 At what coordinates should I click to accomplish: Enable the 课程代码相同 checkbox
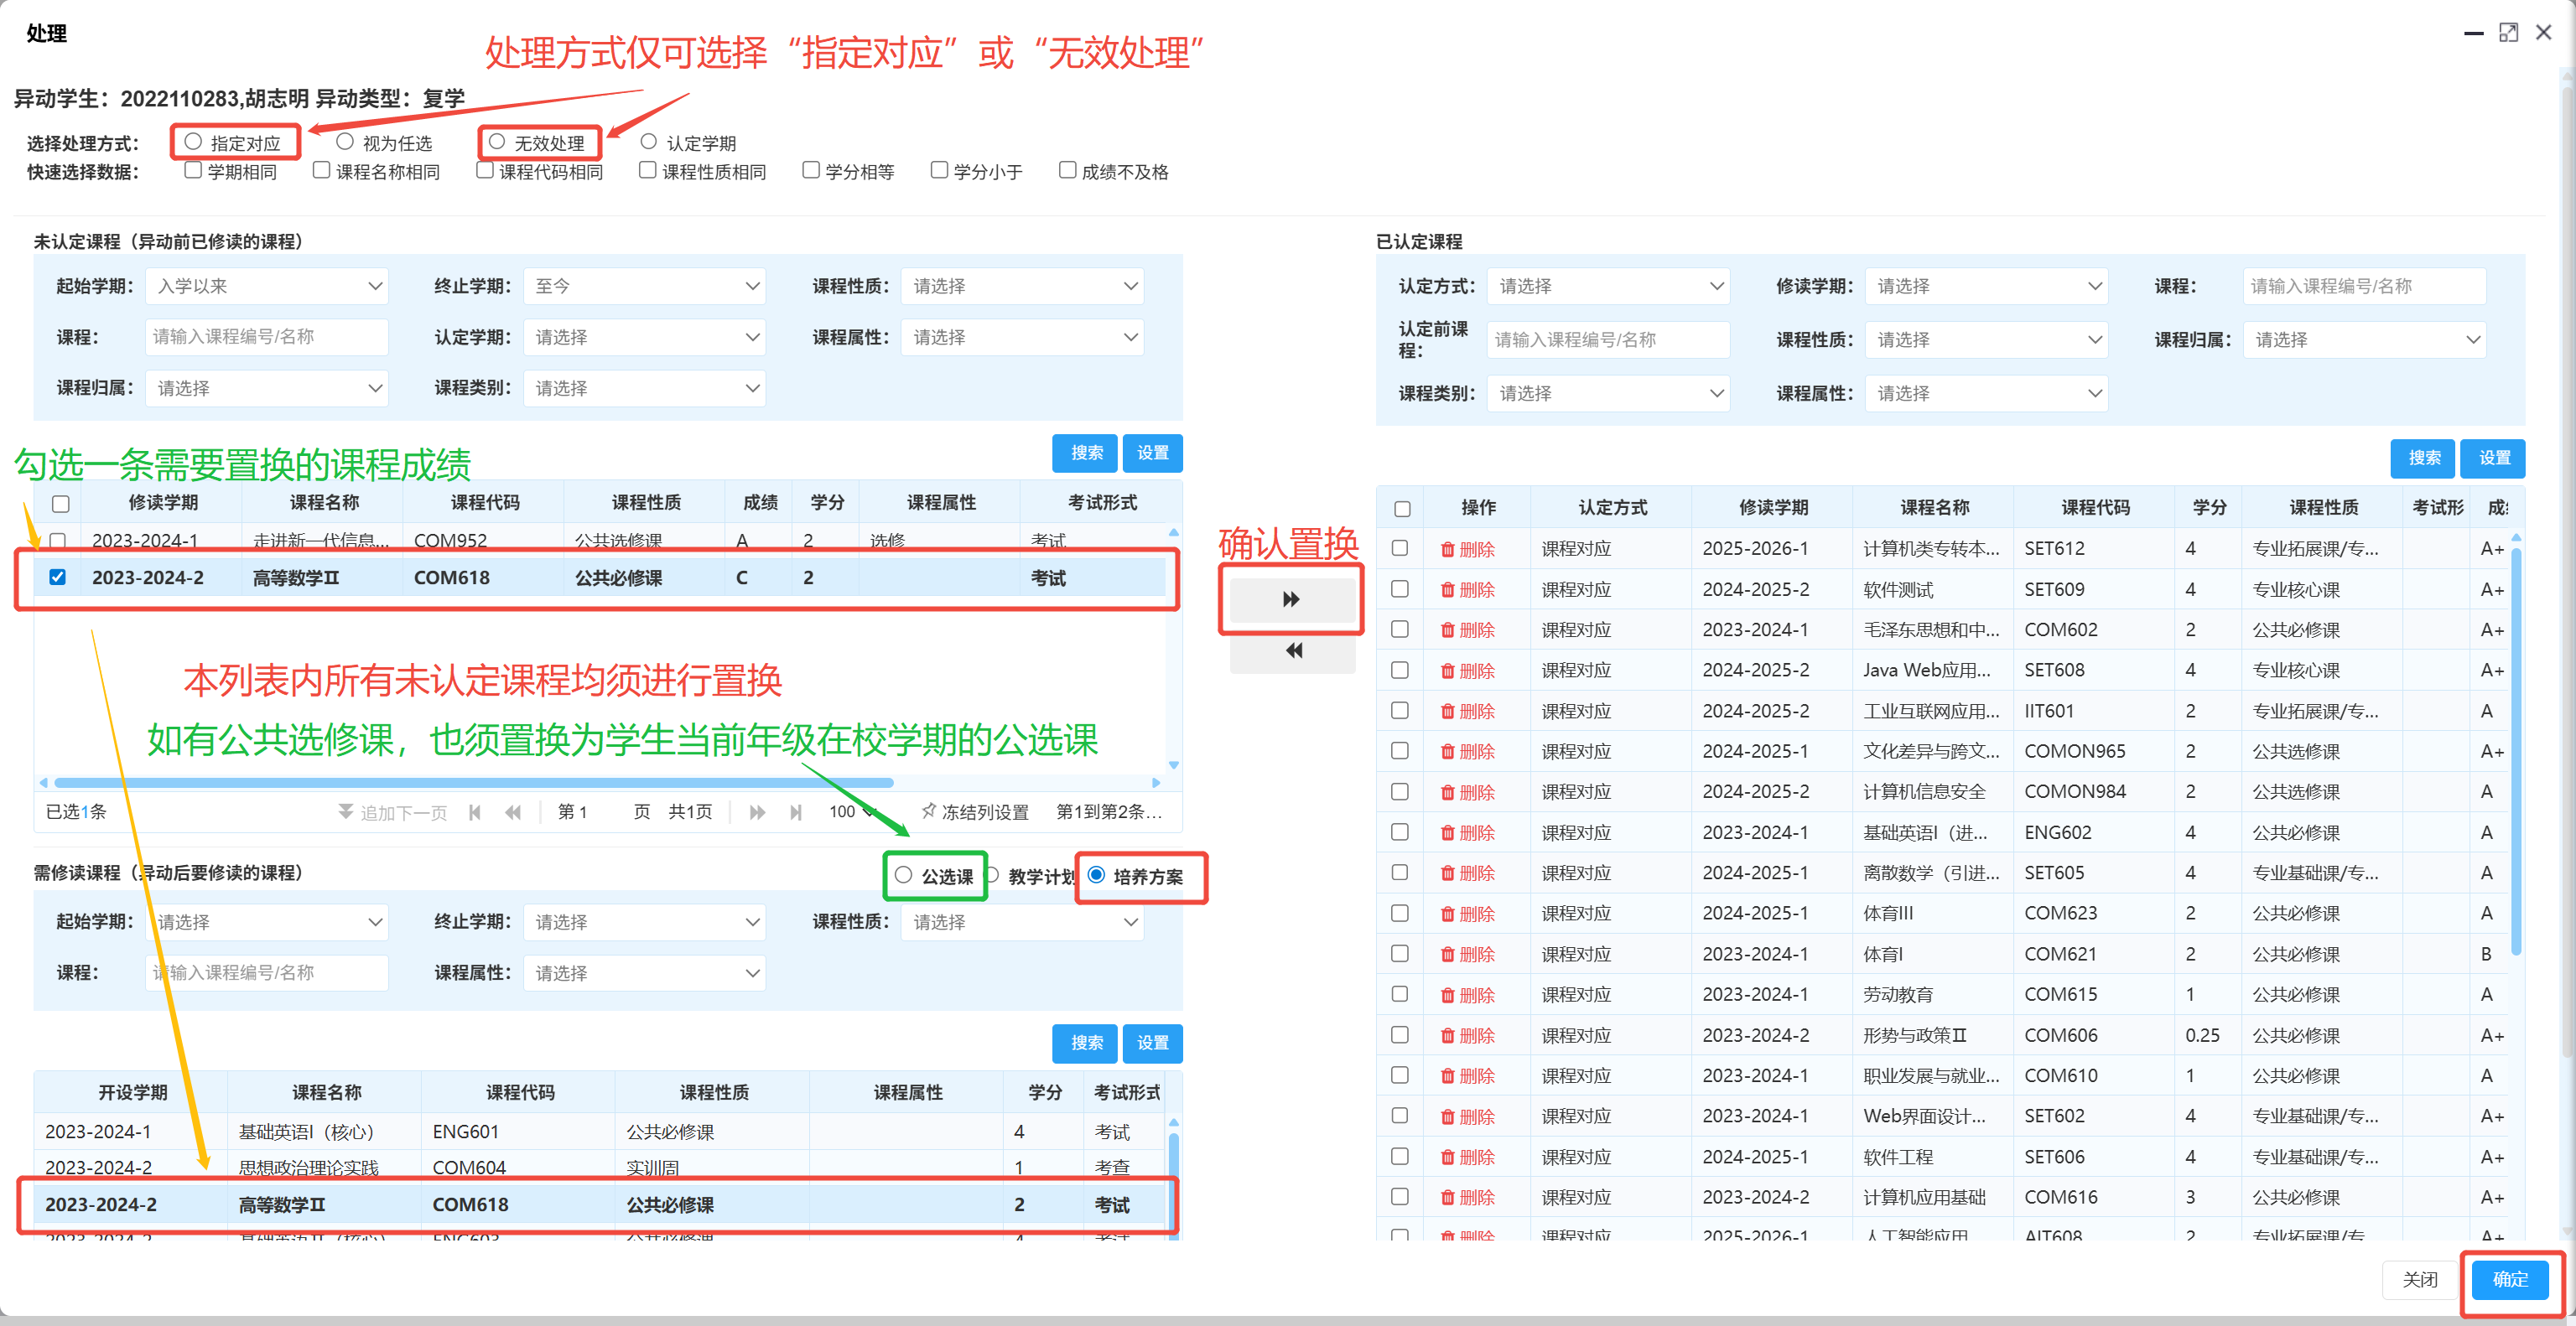[x=485, y=171]
